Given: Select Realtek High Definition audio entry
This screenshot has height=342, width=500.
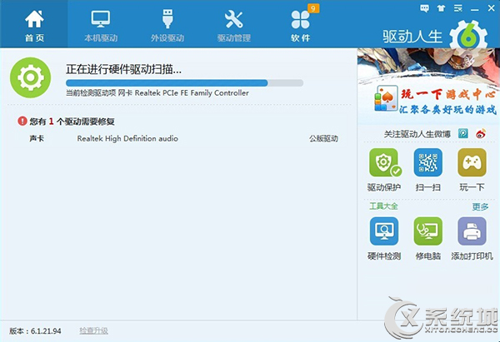Looking at the screenshot, I should click(x=127, y=138).
